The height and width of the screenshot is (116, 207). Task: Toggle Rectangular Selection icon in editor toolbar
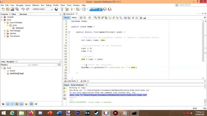(x=109, y=18)
